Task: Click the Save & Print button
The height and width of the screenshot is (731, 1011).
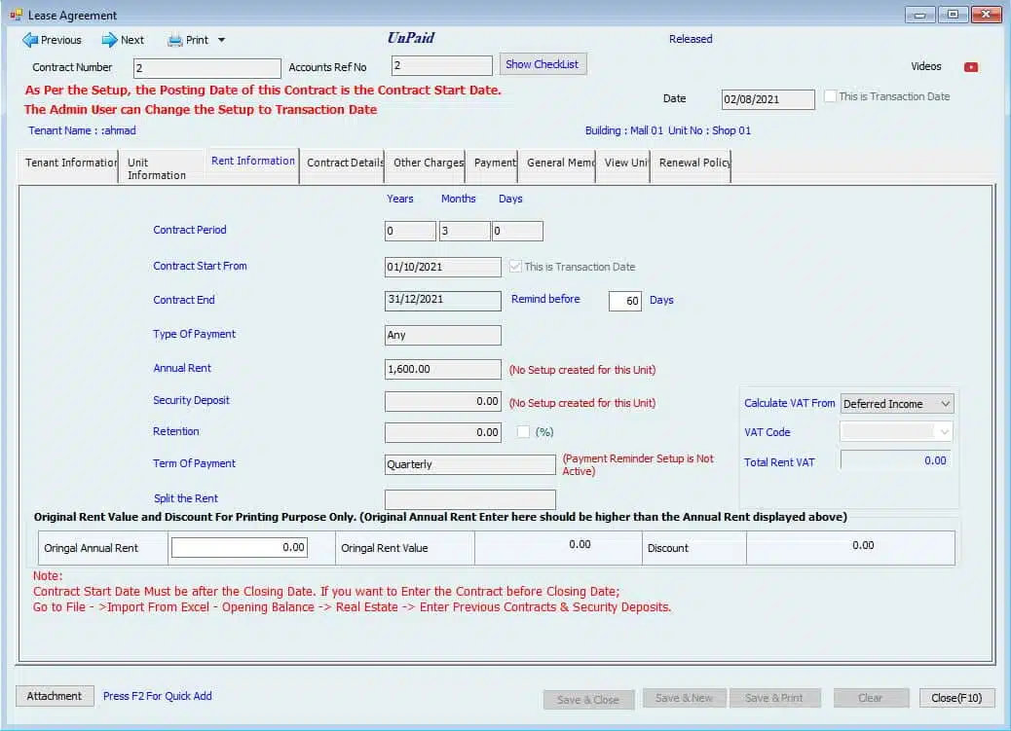Action: (774, 698)
